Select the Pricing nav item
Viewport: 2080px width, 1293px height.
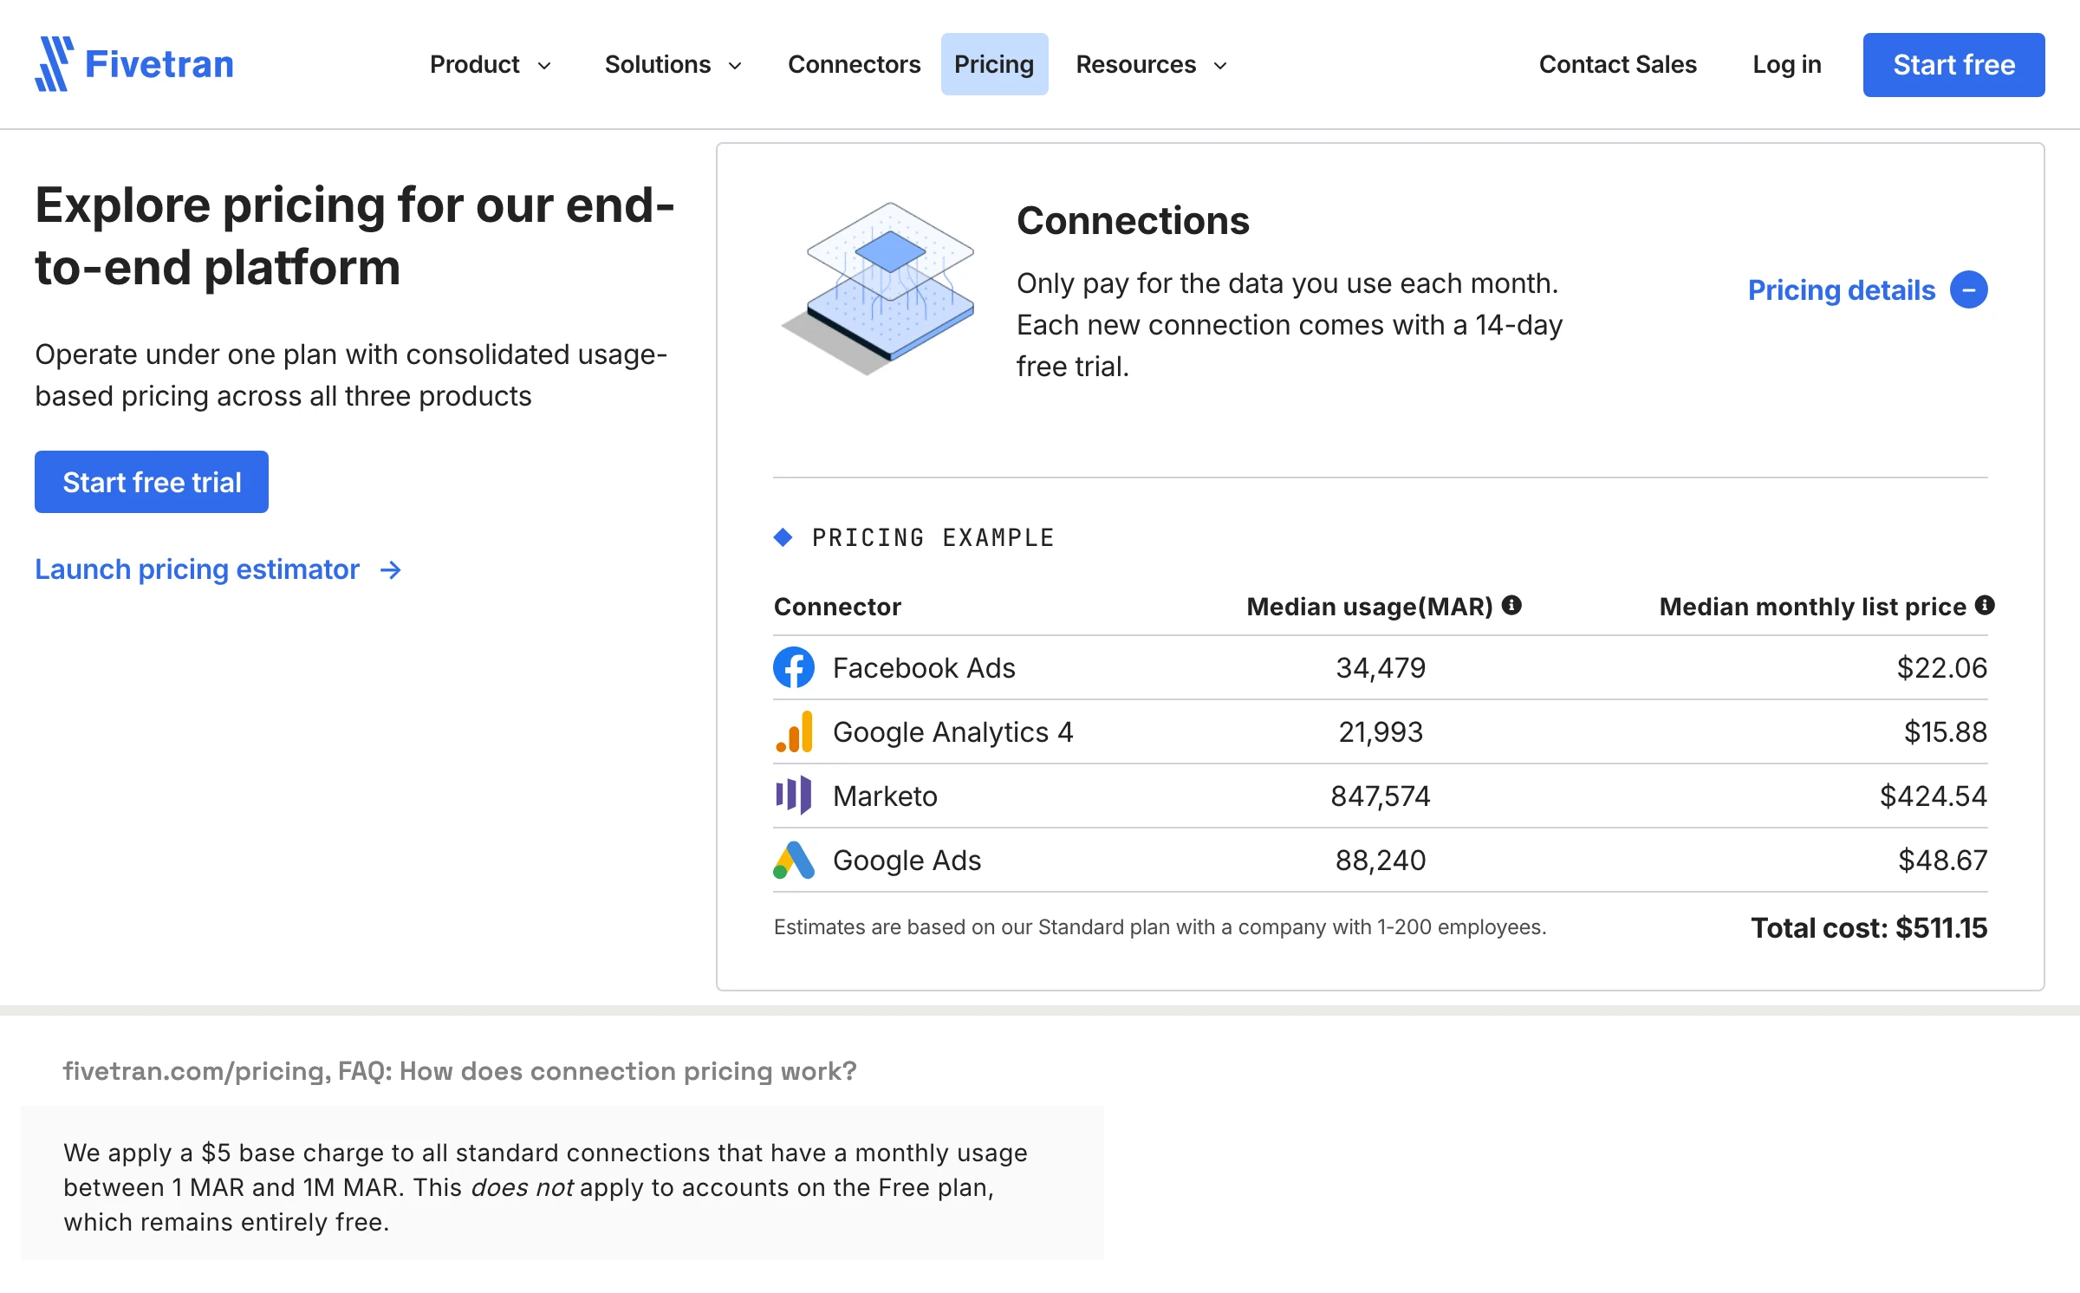point(994,64)
